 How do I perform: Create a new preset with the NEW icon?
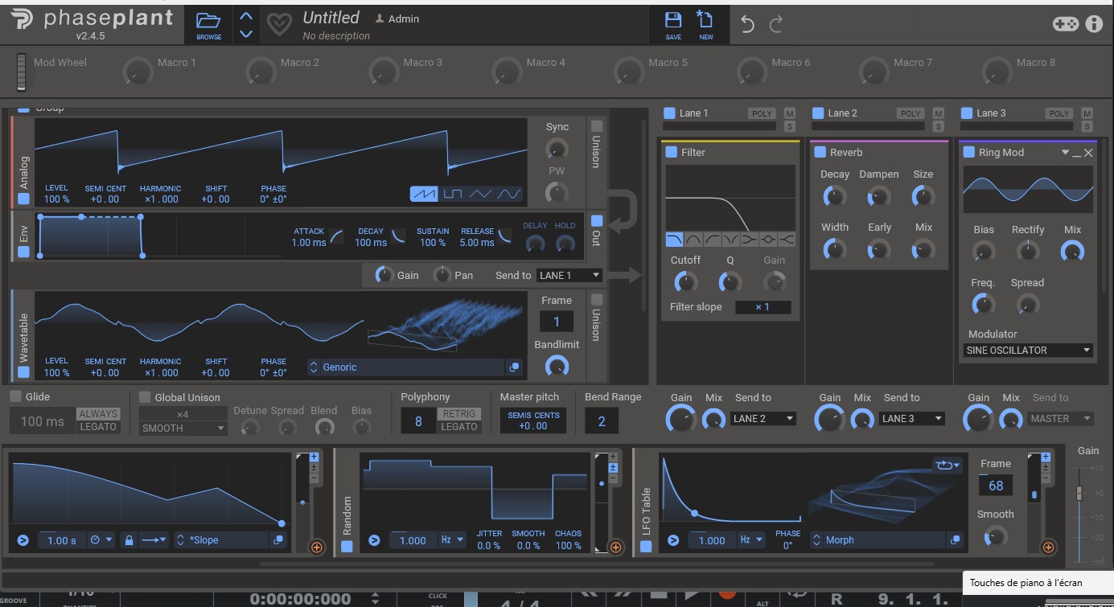[x=705, y=25]
